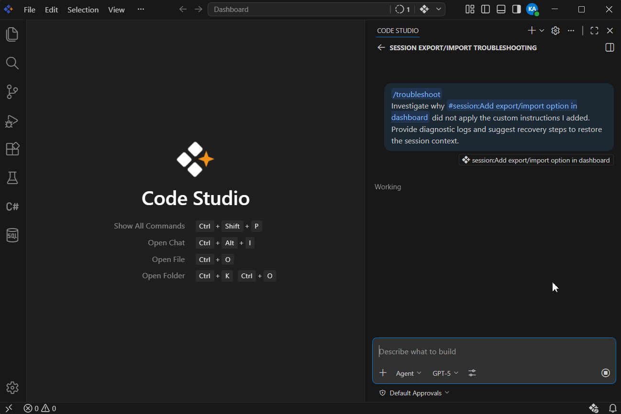
Task: Open Code Studio chat settings gear
Action: click(x=555, y=31)
